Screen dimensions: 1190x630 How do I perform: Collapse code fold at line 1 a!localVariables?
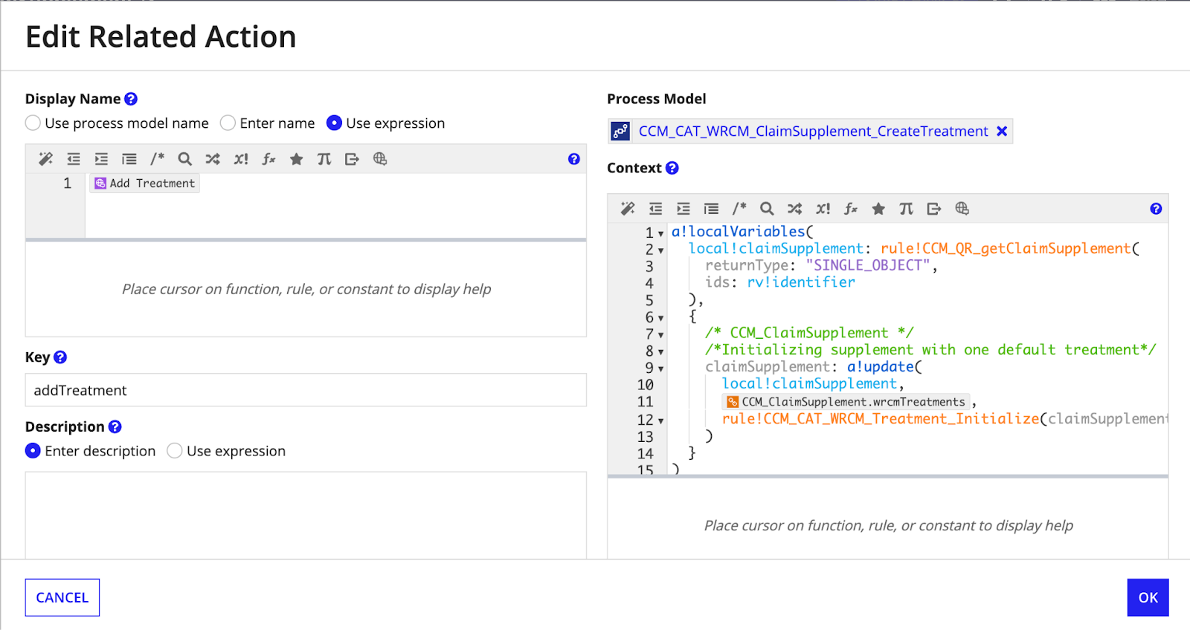(660, 233)
